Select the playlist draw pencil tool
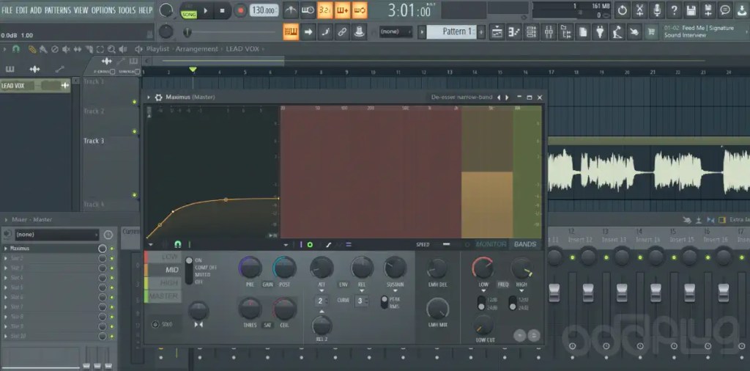The height and width of the screenshot is (371, 750). 32,49
